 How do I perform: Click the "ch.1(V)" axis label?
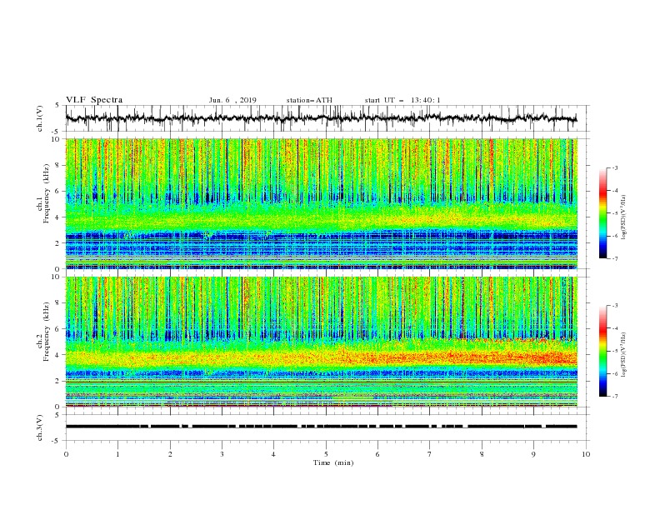[x=40, y=118]
